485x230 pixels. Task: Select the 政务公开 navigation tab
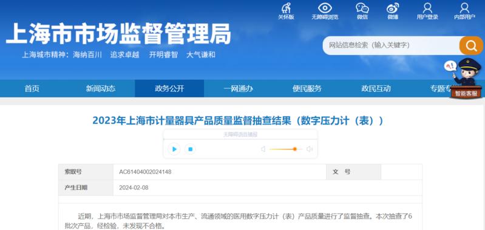[169, 89]
